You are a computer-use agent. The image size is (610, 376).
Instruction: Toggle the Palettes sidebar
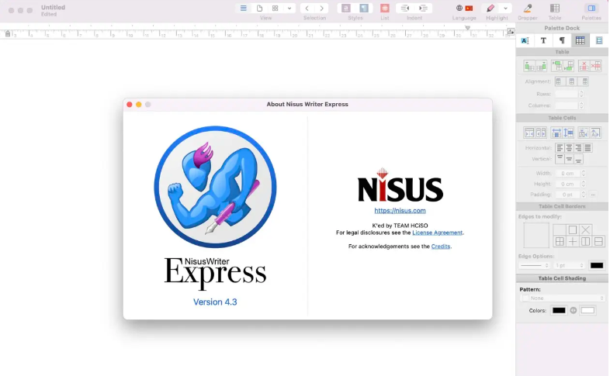(591, 9)
